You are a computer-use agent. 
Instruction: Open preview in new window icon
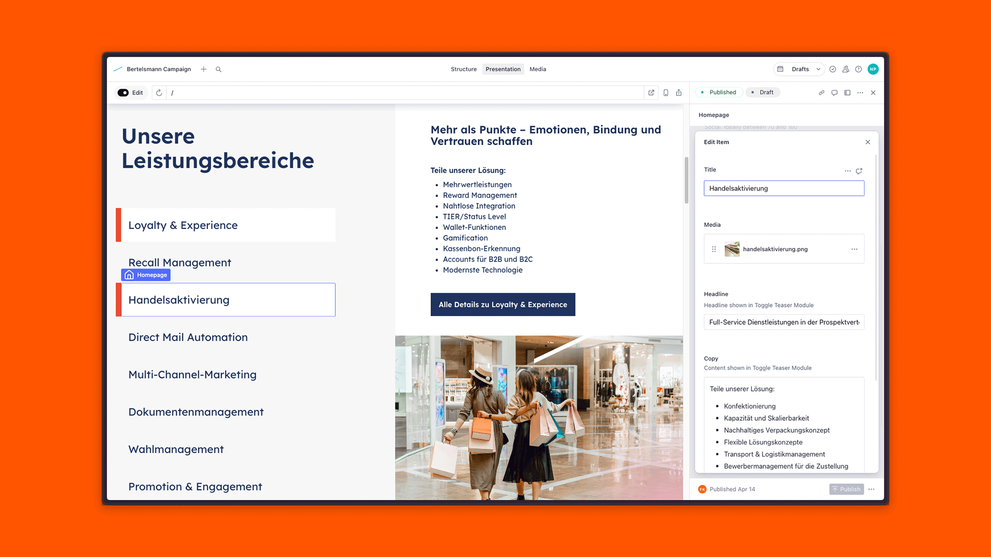pos(651,93)
